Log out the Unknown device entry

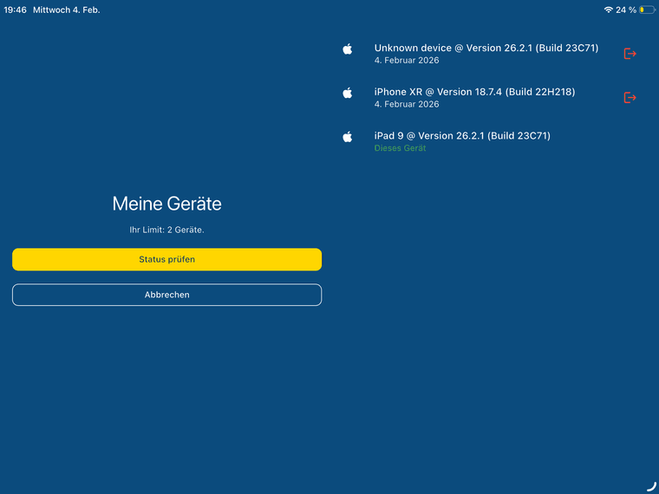(630, 54)
